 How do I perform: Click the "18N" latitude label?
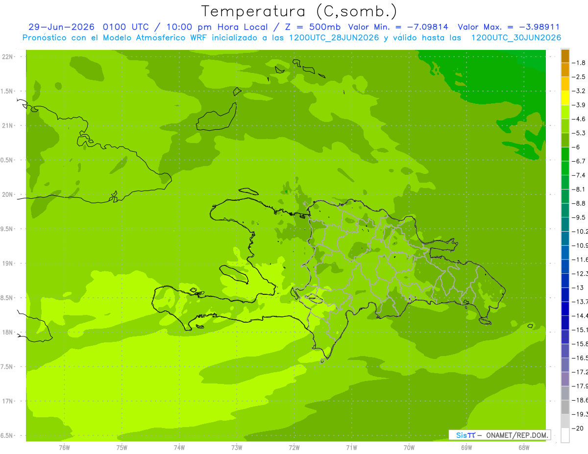click(8, 332)
